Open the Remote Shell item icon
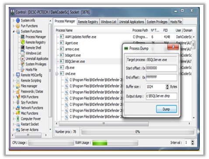209x159 pixels. (x=23, y=48)
